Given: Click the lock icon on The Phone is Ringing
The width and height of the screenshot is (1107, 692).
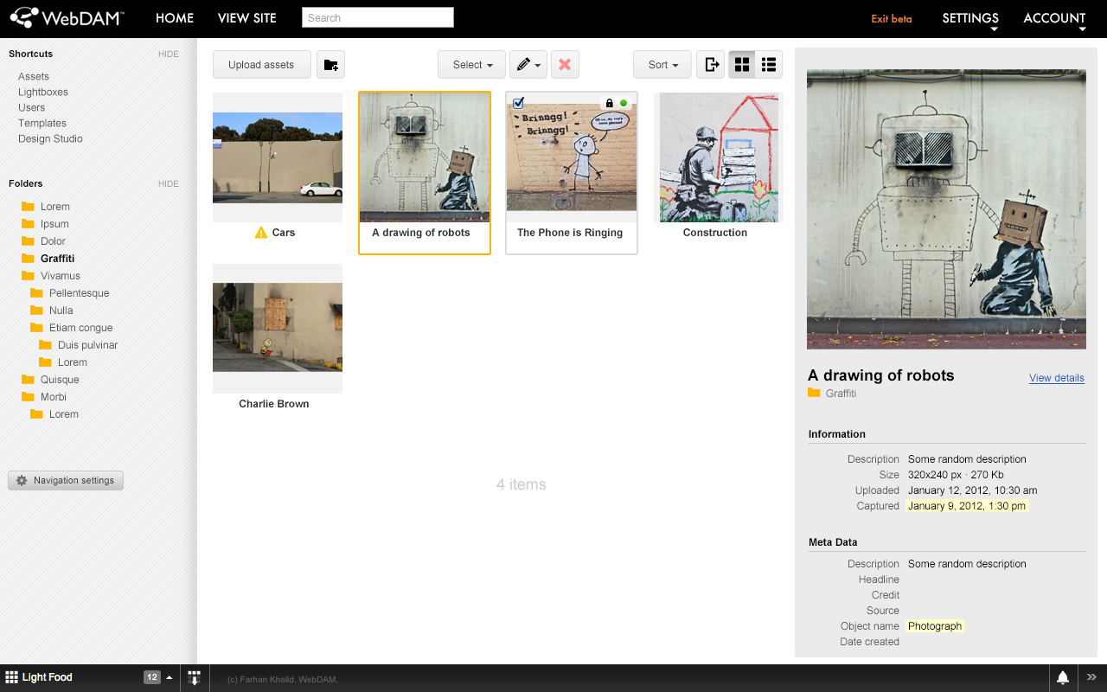Looking at the screenshot, I should 609,103.
